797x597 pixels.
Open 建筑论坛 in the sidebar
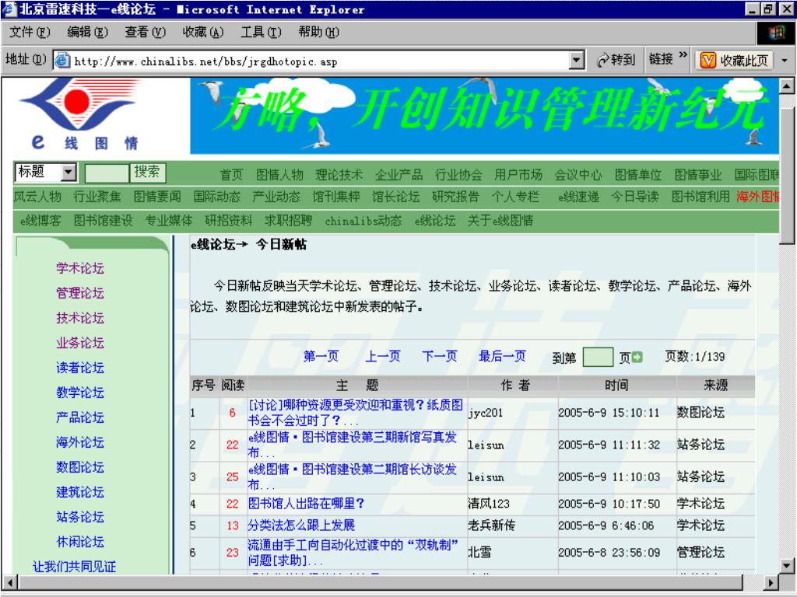(80, 492)
